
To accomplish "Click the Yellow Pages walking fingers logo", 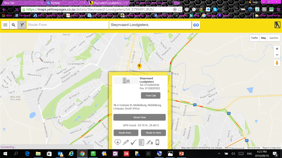I will (277, 25).
